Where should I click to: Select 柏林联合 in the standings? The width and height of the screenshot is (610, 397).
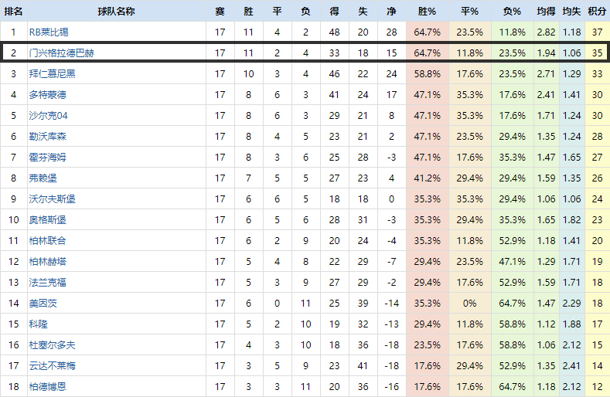47,241
